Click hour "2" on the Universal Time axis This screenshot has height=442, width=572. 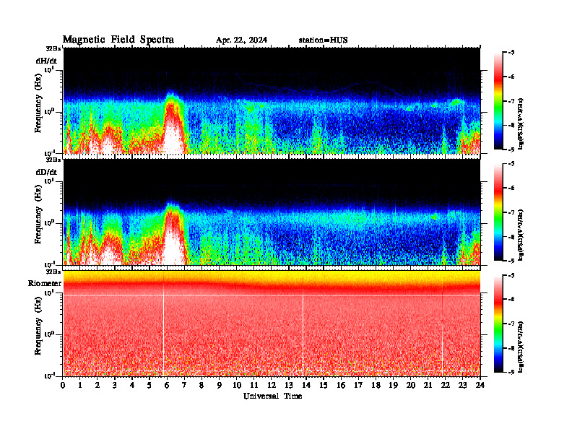click(x=97, y=385)
